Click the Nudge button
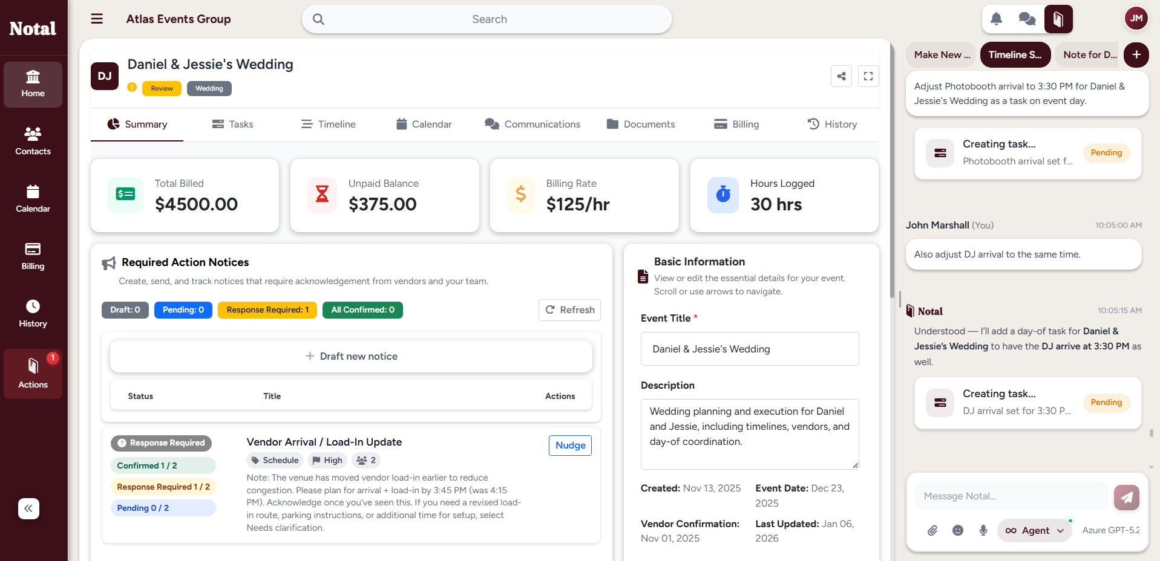The image size is (1160, 561). 570,445
